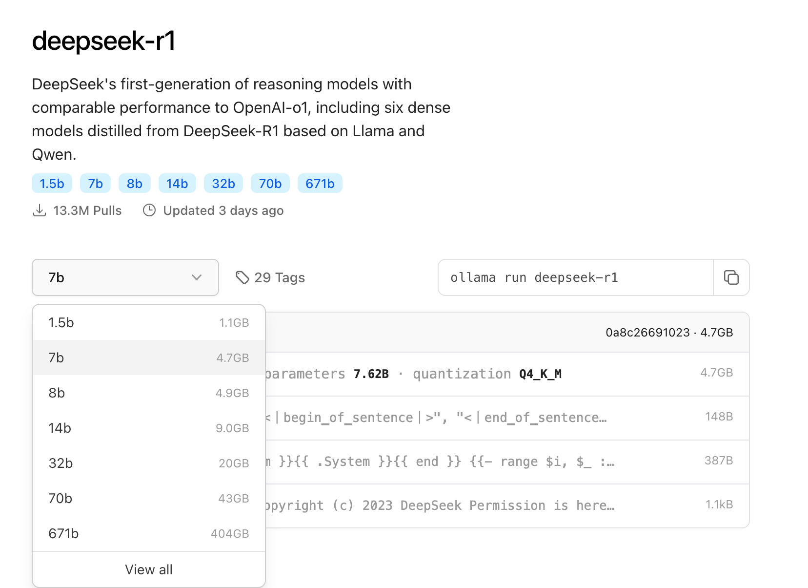Viewport: 808px width, 588px height.
Task: Click View all at dropdown bottom
Action: (148, 569)
